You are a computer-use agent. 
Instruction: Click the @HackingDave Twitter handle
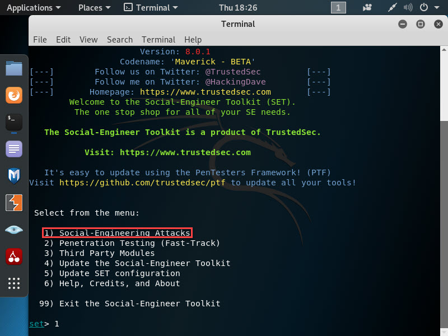pyautogui.click(x=235, y=82)
